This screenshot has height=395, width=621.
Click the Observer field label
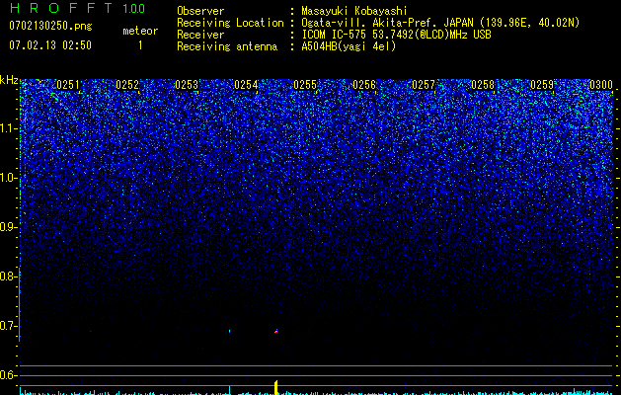coord(200,11)
